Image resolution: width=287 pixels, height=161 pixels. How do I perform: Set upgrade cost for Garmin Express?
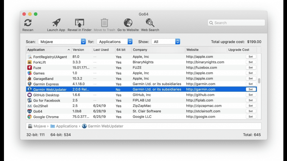pyautogui.click(x=251, y=84)
